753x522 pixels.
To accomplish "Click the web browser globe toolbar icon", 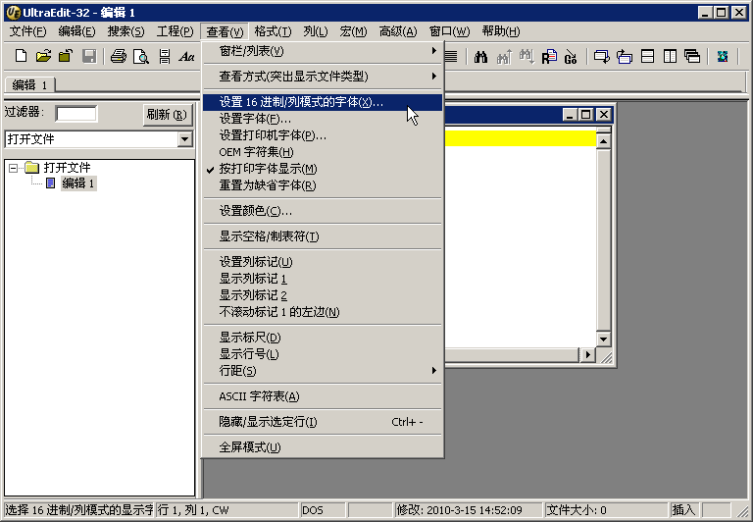I will pos(723,56).
